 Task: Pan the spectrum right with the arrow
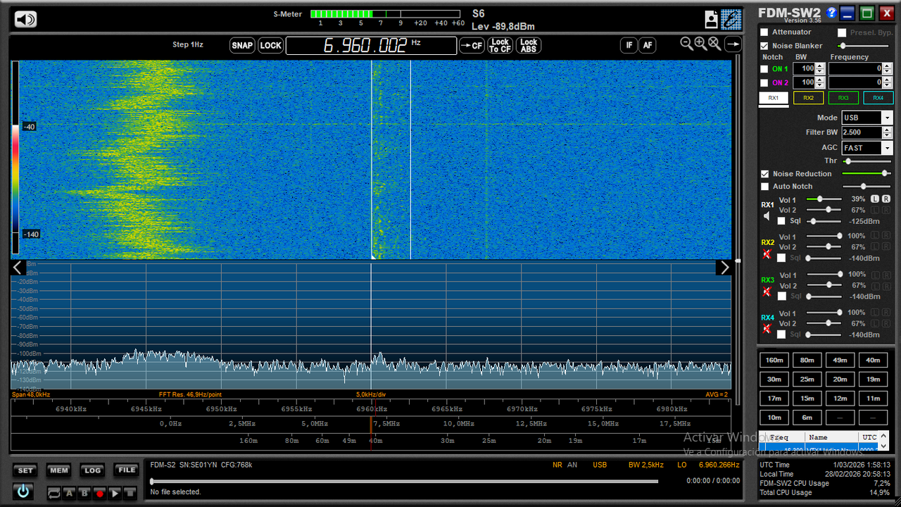click(x=724, y=268)
